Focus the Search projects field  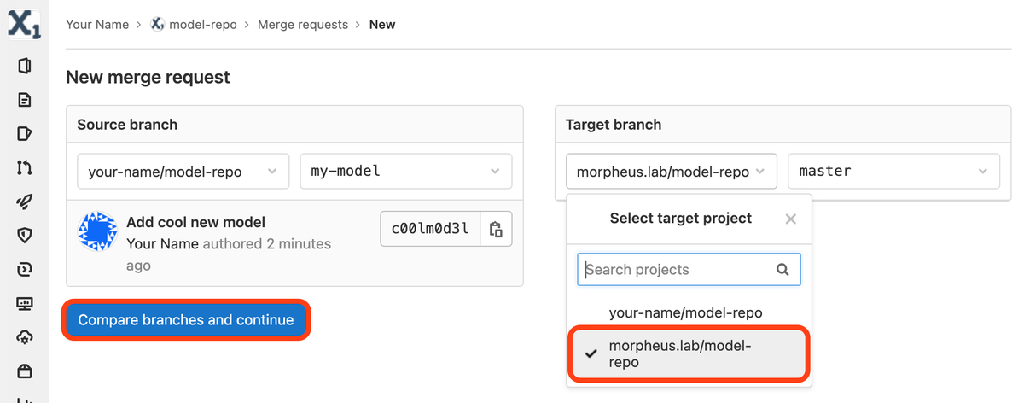click(678, 270)
